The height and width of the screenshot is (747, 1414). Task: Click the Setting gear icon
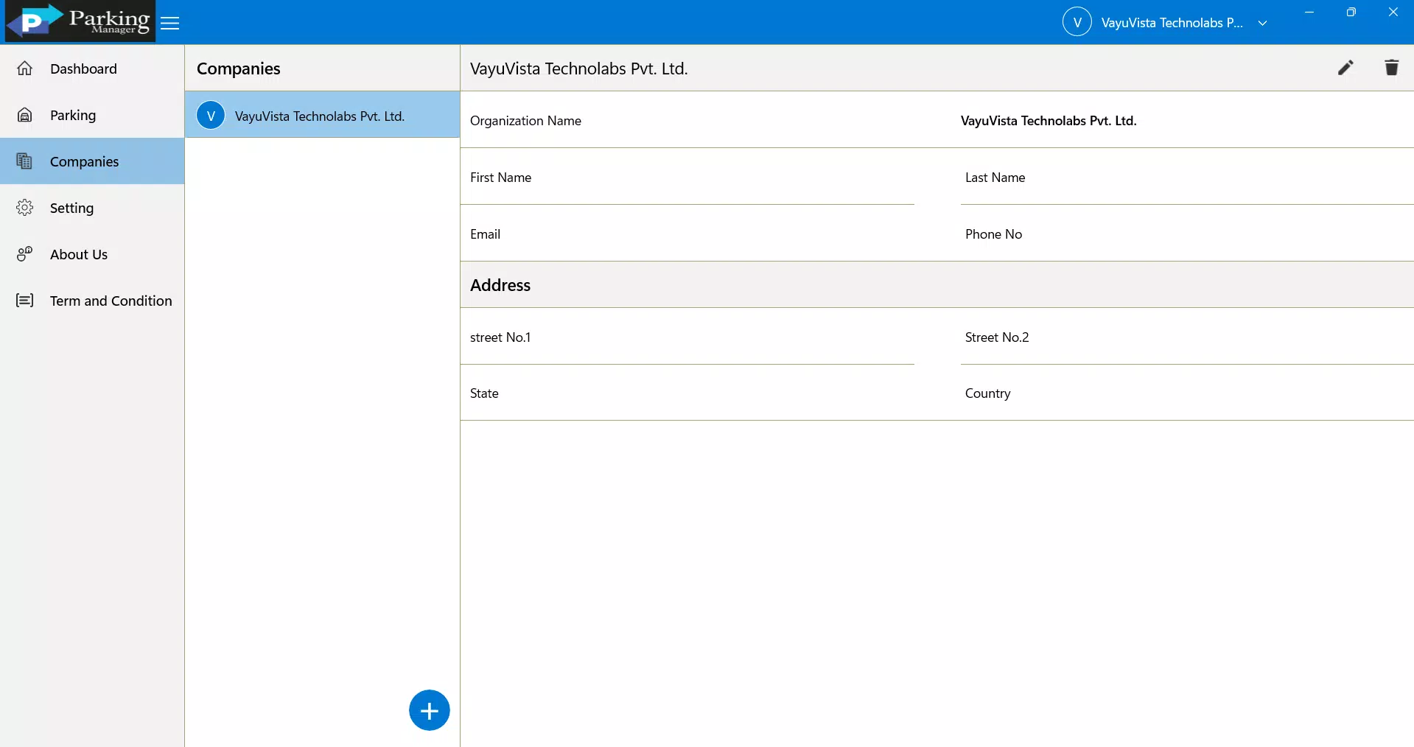click(25, 208)
